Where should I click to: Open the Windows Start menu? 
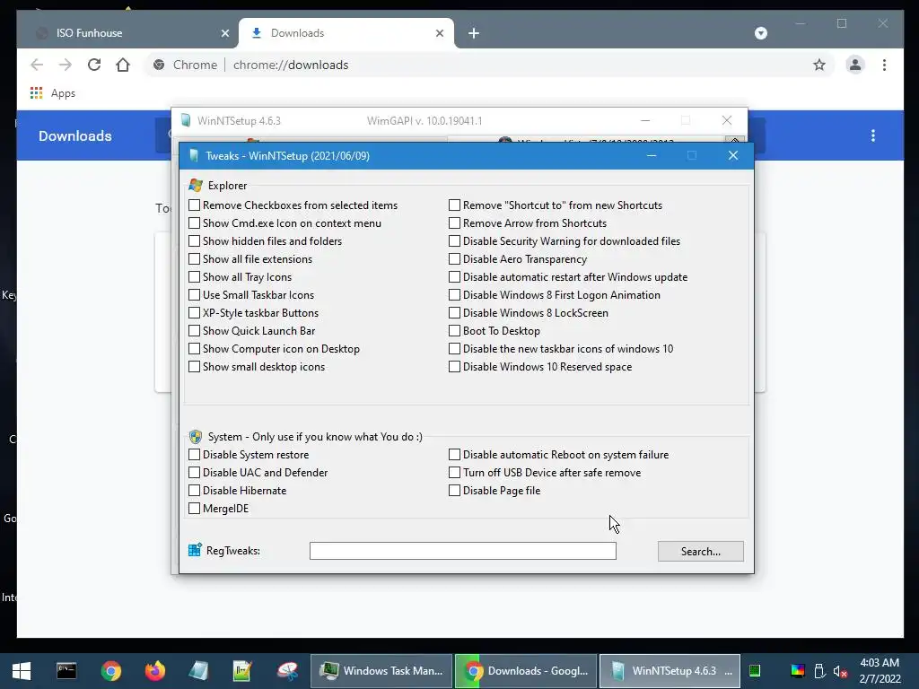[x=22, y=671]
